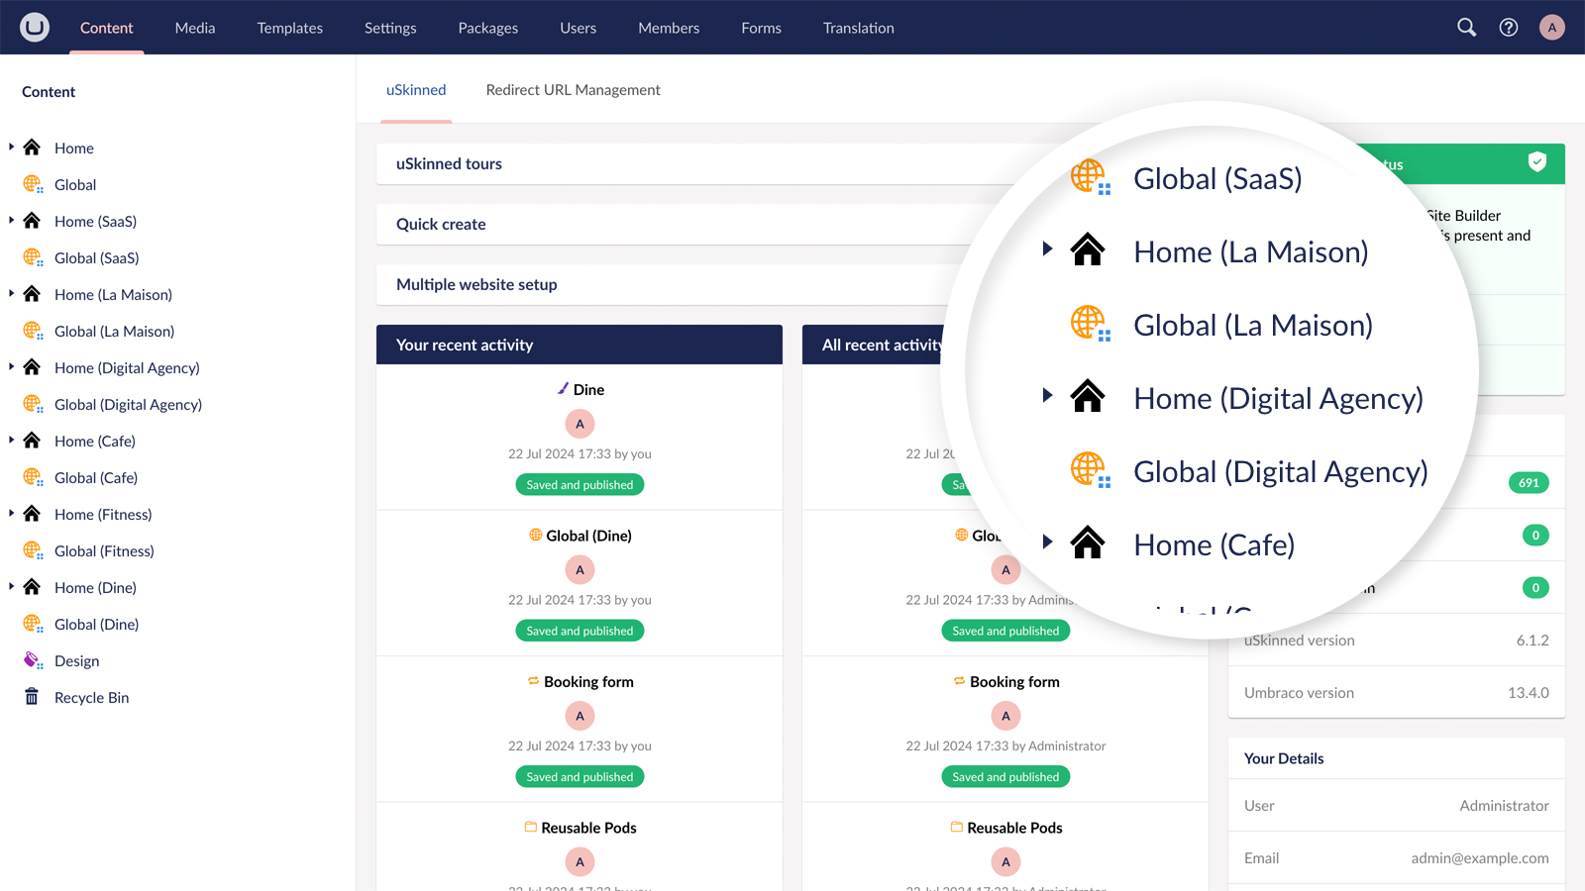Screen dimensions: 1585x891
Task: Open the search magnifier icon
Action: pyautogui.click(x=1466, y=28)
